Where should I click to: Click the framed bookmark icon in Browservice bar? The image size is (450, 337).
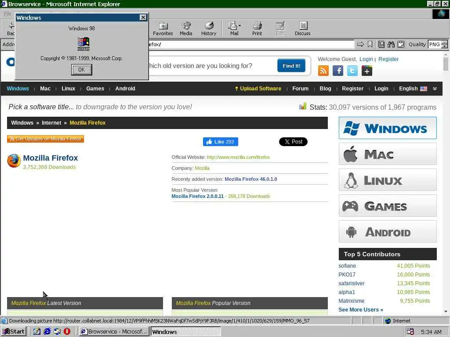pyautogui.click(x=381, y=44)
